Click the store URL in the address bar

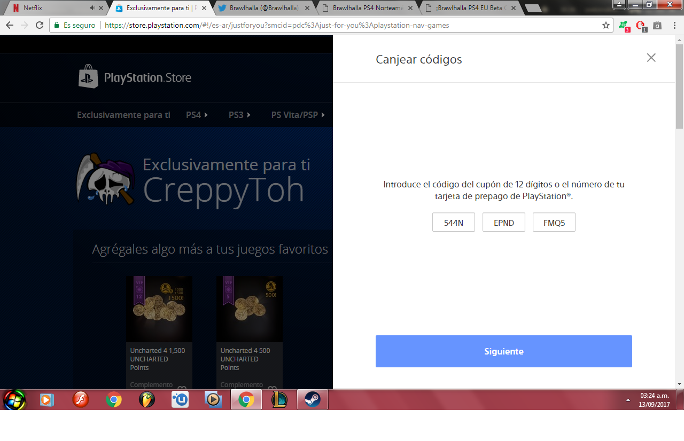coord(277,25)
